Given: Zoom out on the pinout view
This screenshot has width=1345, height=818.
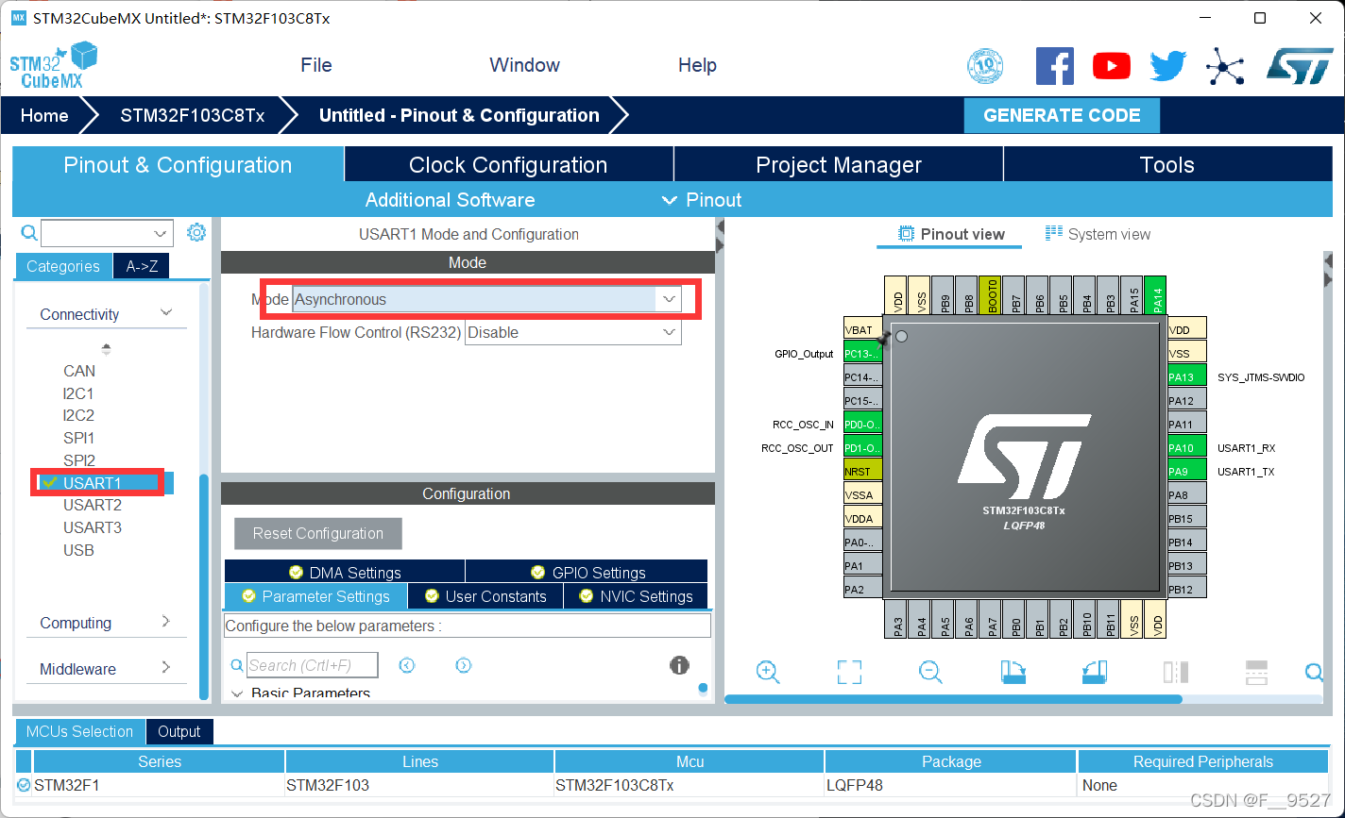Looking at the screenshot, I should pyautogui.click(x=930, y=672).
